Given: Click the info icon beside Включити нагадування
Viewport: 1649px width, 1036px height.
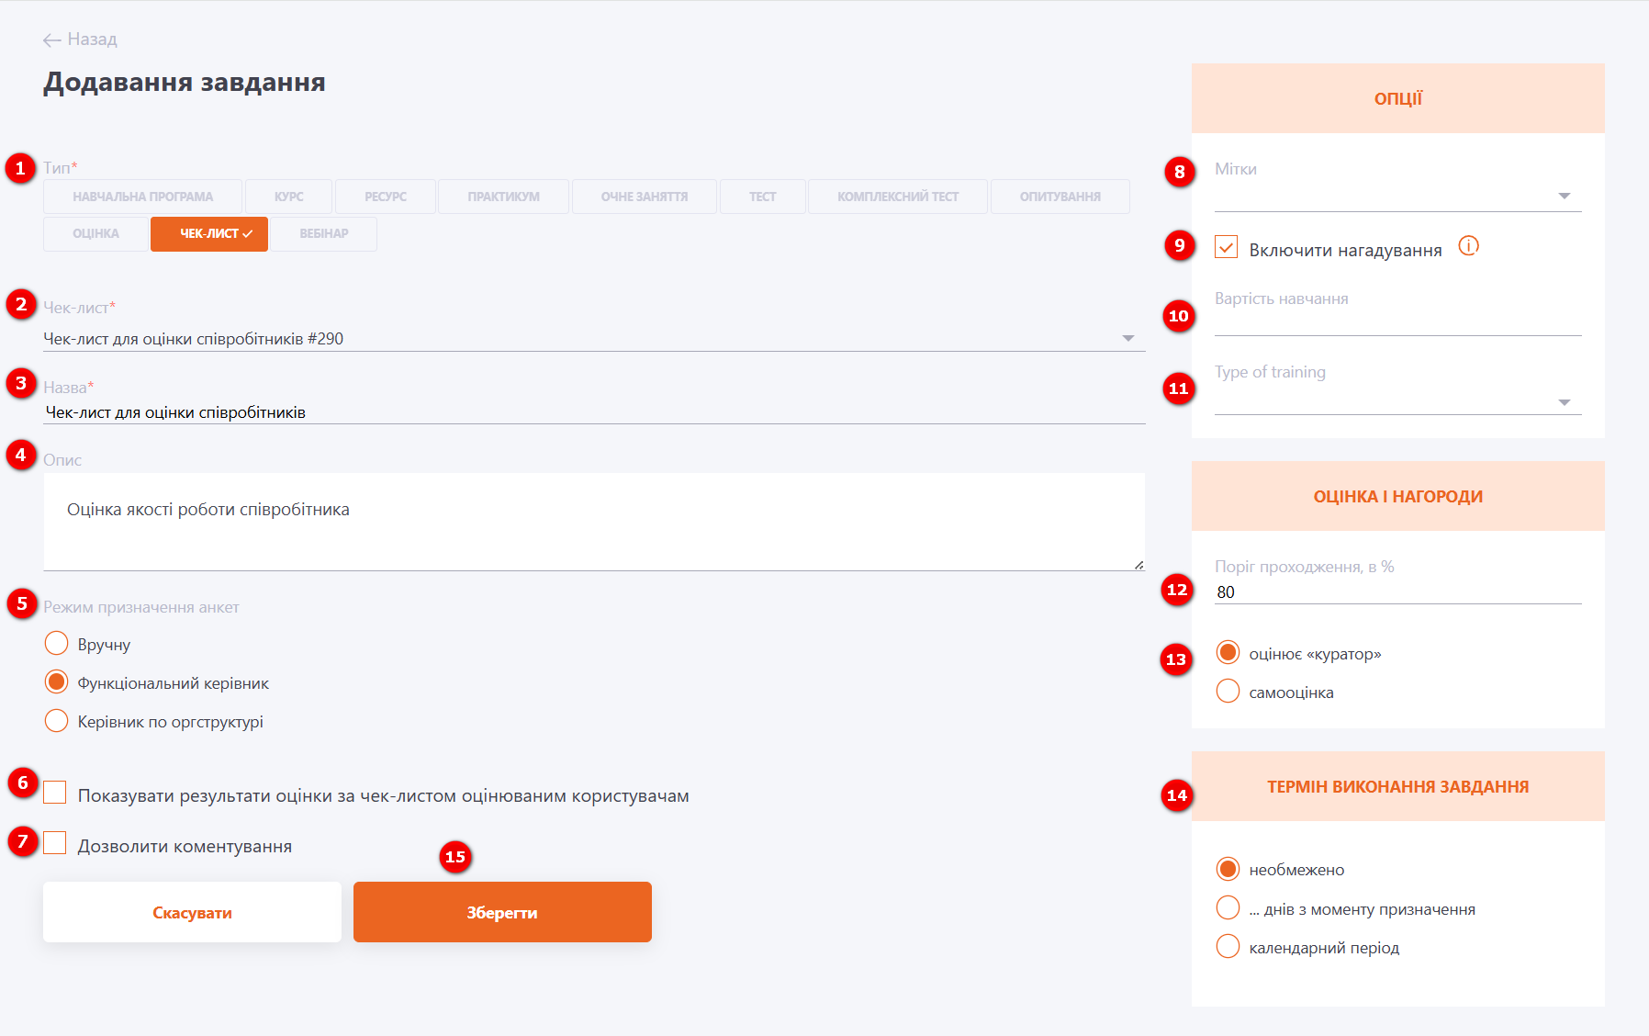Looking at the screenshot, I should click(x=1468, y=246).
